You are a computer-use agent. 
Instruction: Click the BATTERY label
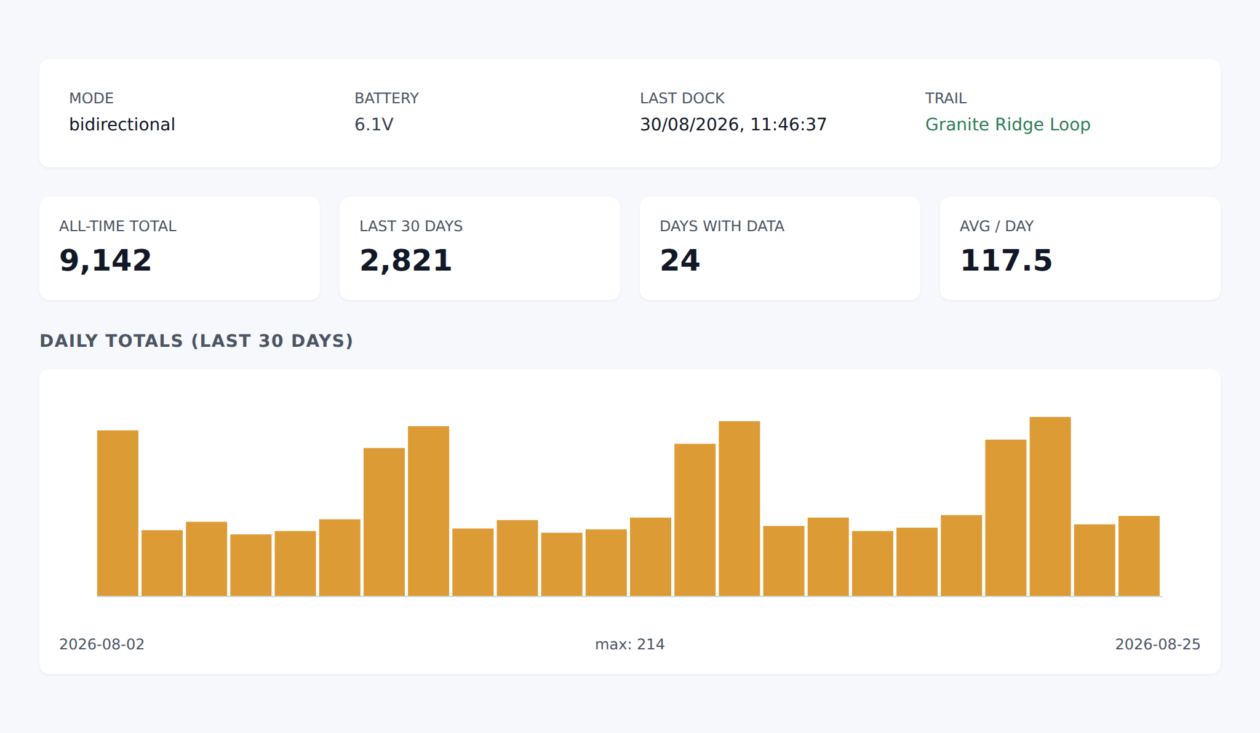(x=386, y=98)
